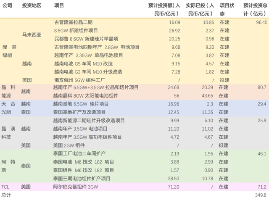Select the 43.65 actual invested value
The height and width of the screenshot is (203, 269).
pyautogui.click(x=207, y=95)
